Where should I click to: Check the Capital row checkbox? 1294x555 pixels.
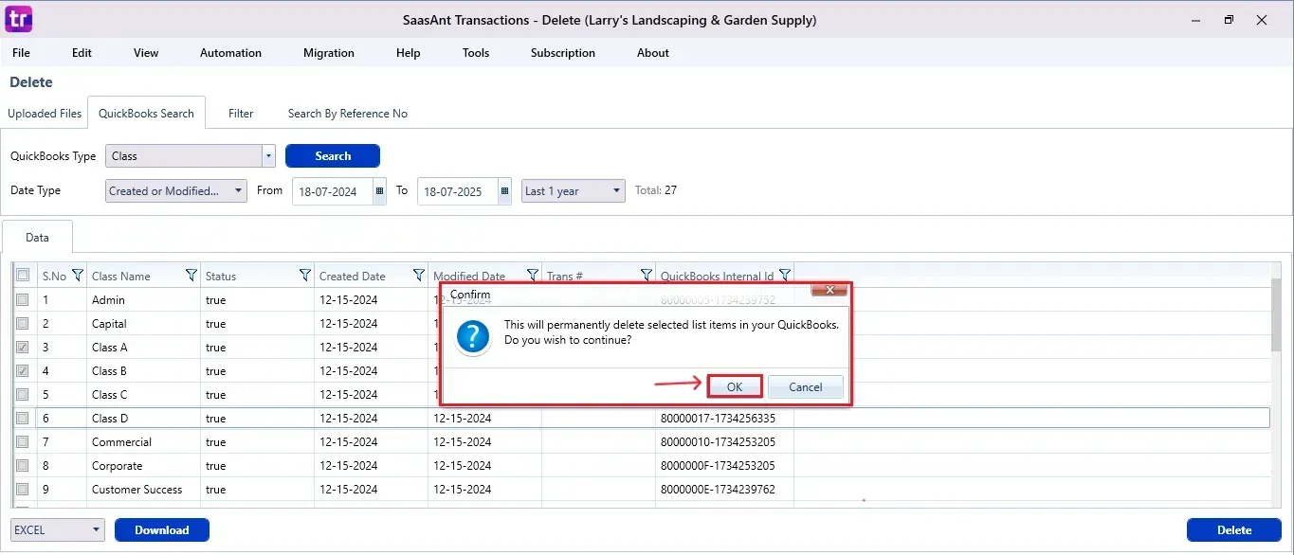pos(23,323)
